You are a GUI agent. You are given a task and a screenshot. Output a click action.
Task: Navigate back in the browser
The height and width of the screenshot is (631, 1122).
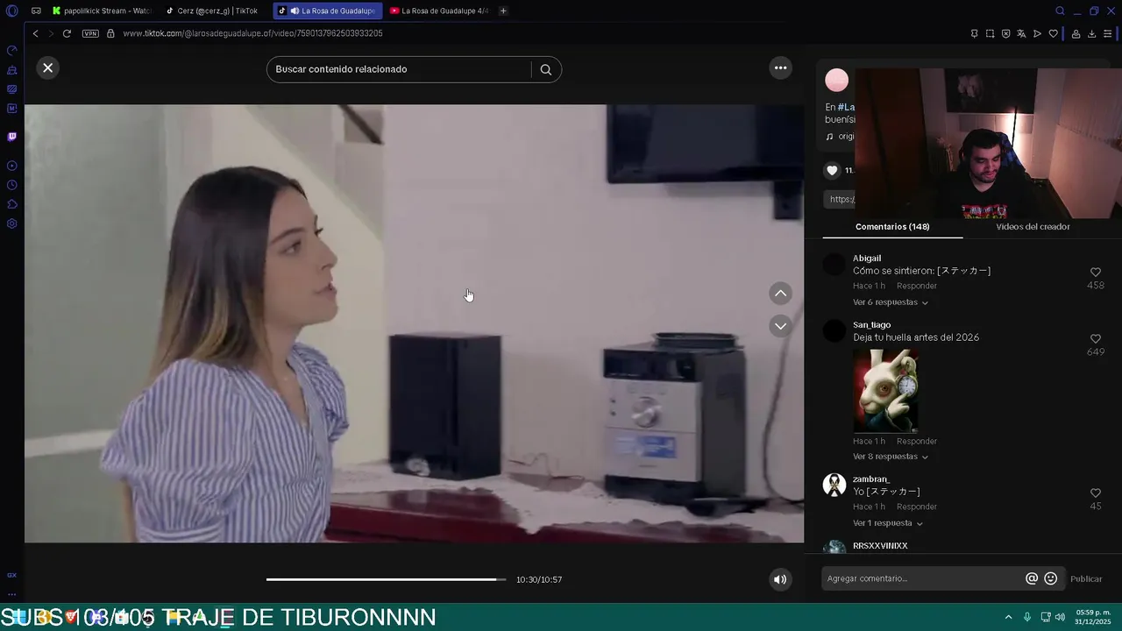click(x=35, y=33)
